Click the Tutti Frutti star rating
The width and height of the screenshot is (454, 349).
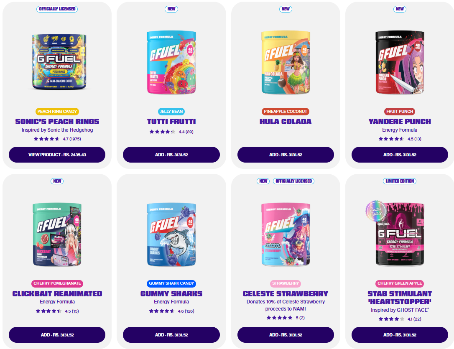[171, 132]
